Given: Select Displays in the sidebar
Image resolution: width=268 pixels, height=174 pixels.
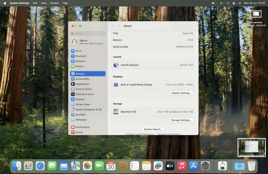Looking at the screenshot, I should pyautogui.click(x=88, y=99).
